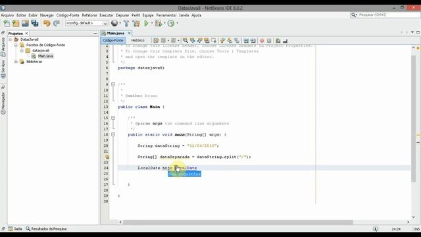Image resolution: width=421 pixels, height=237 pixels.
Task: Toggle bookmark on the current line
Action: click(x=237, y=41)
